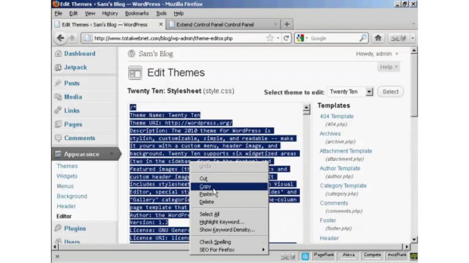This screenshot has width=469, height=263.
Task: Open the Category Template link
Action: coord(343,186)
